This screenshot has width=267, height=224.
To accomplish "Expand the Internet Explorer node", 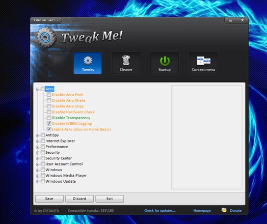I will click(38, 142).
